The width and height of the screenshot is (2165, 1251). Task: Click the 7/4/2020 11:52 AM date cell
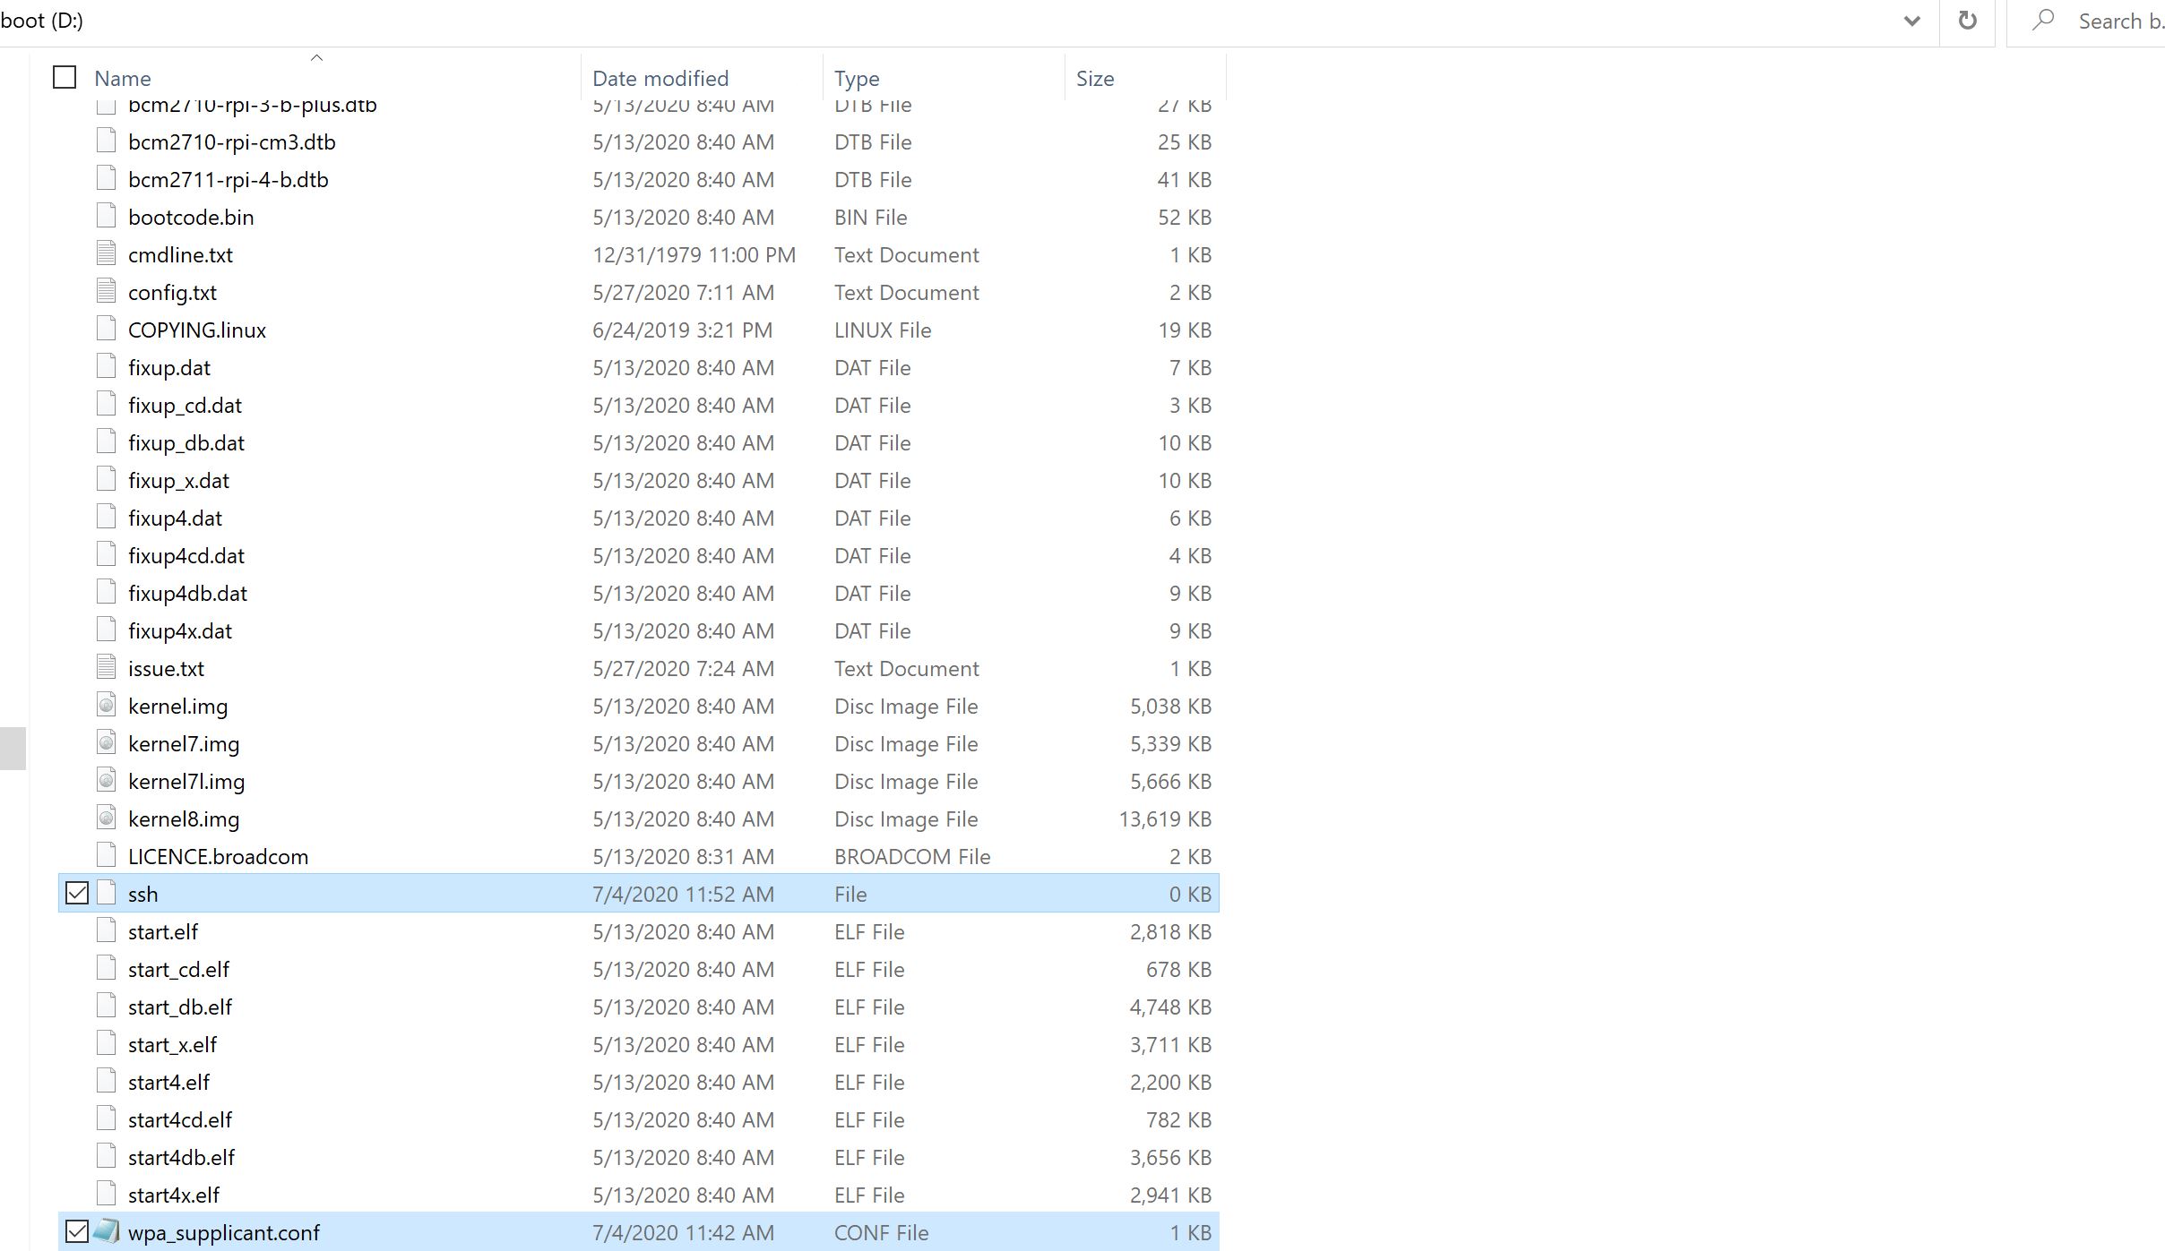[683, 895]
